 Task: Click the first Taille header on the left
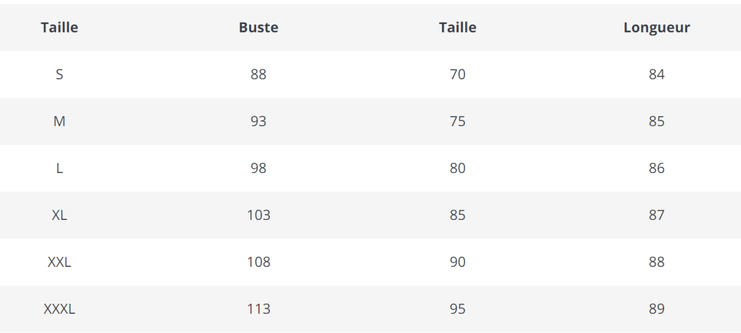(x=59, y=27)
